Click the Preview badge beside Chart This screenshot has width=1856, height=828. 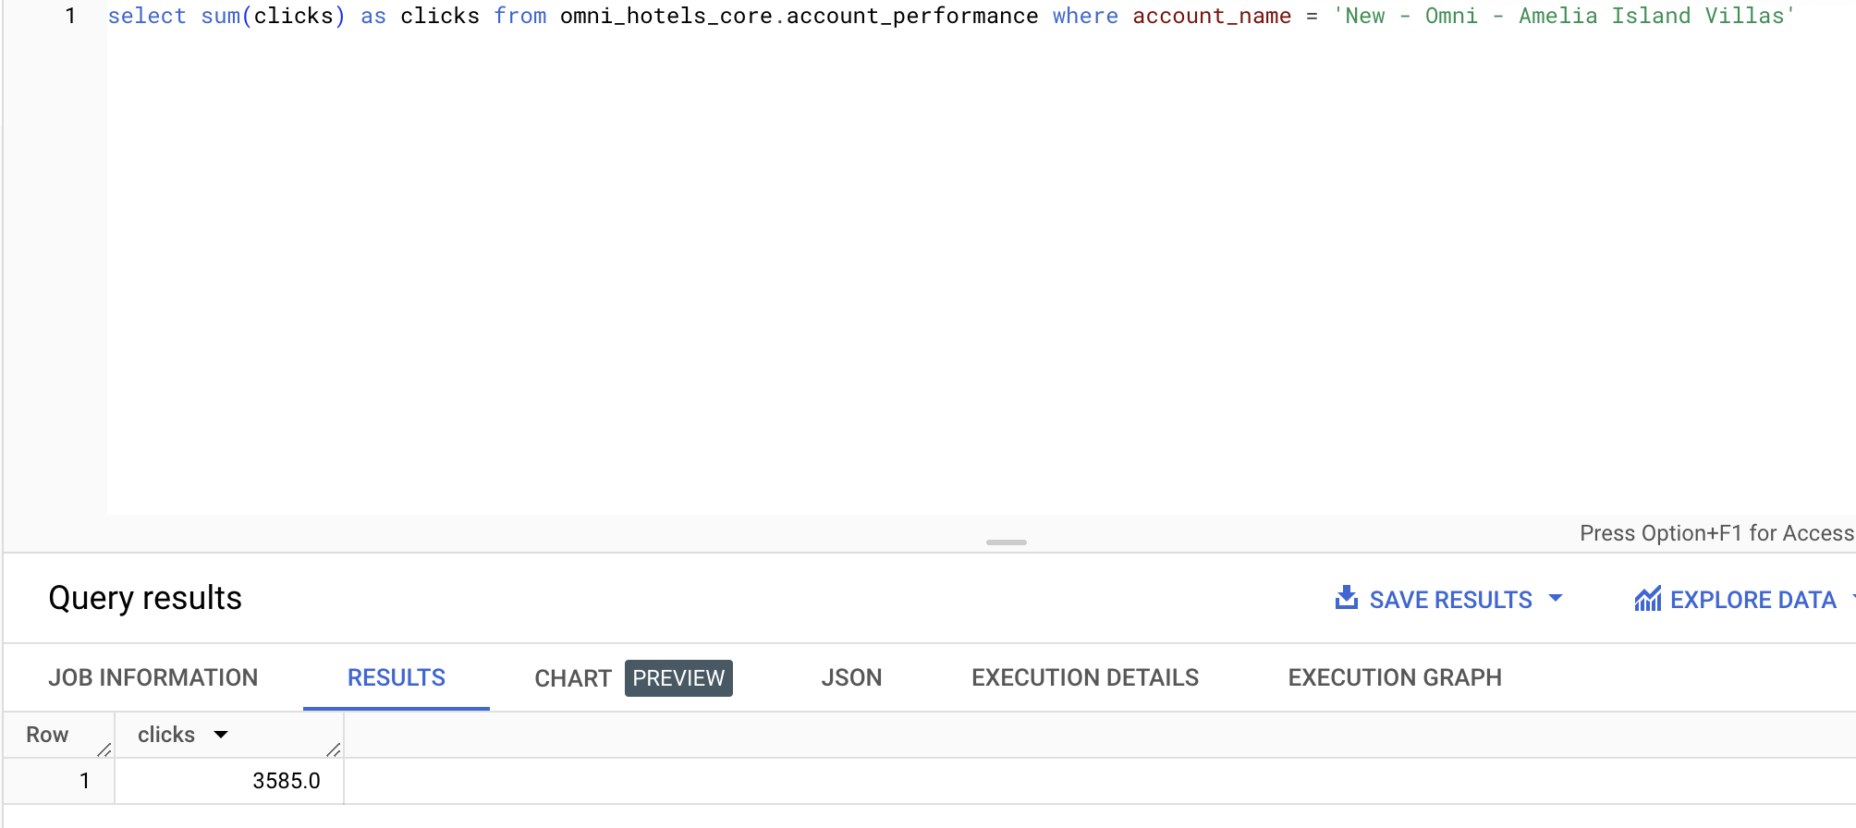[x=678, y=678]
